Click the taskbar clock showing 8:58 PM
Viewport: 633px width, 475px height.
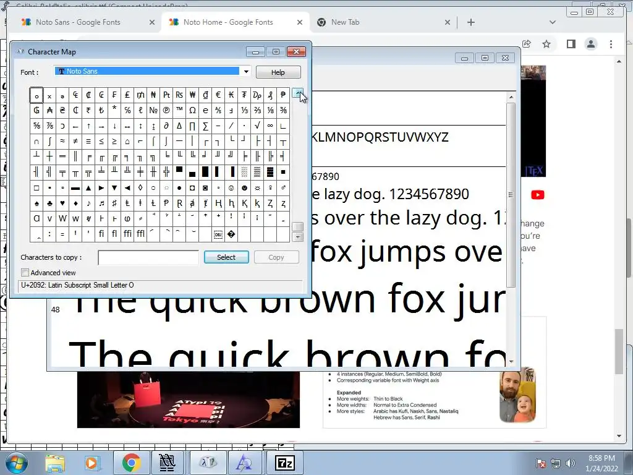(601, 463)
